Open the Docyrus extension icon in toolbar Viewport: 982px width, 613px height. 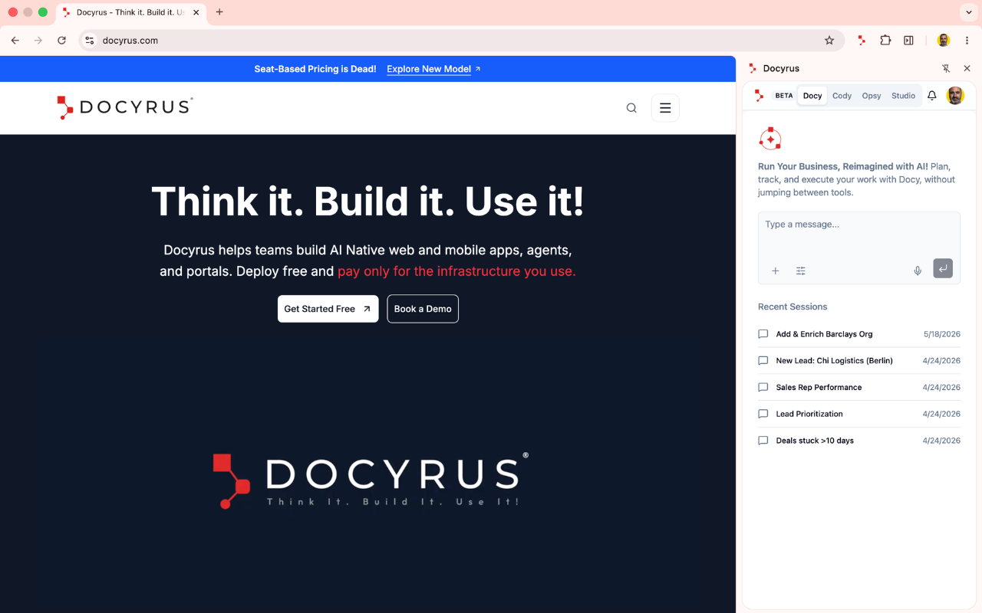point(862,41)
